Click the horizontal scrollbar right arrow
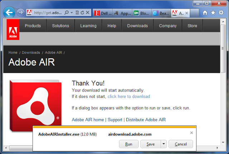The width and height of the screenshot is (229, 154). (x=217, y=148)
